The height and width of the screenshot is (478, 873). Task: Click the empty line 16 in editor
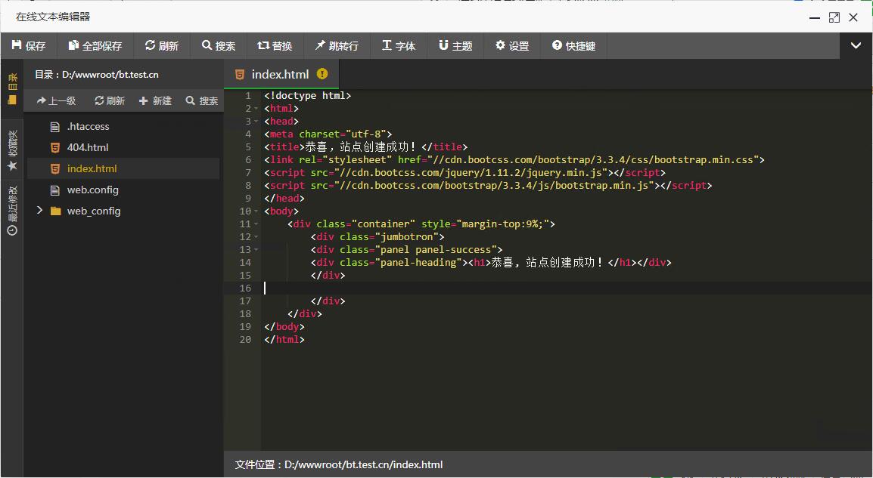530,288
